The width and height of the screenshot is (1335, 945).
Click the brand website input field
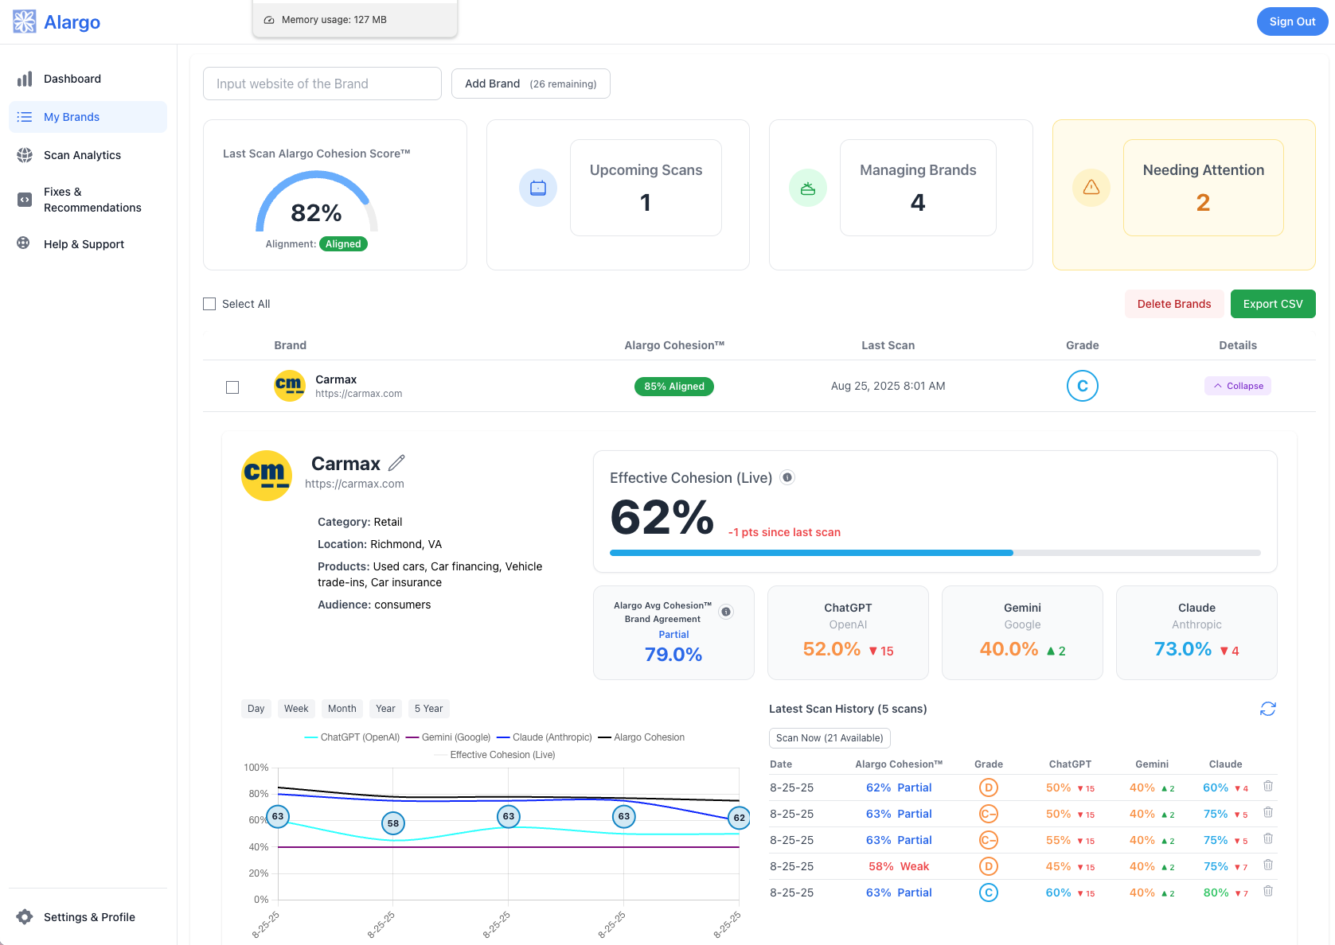pos(322,84)
